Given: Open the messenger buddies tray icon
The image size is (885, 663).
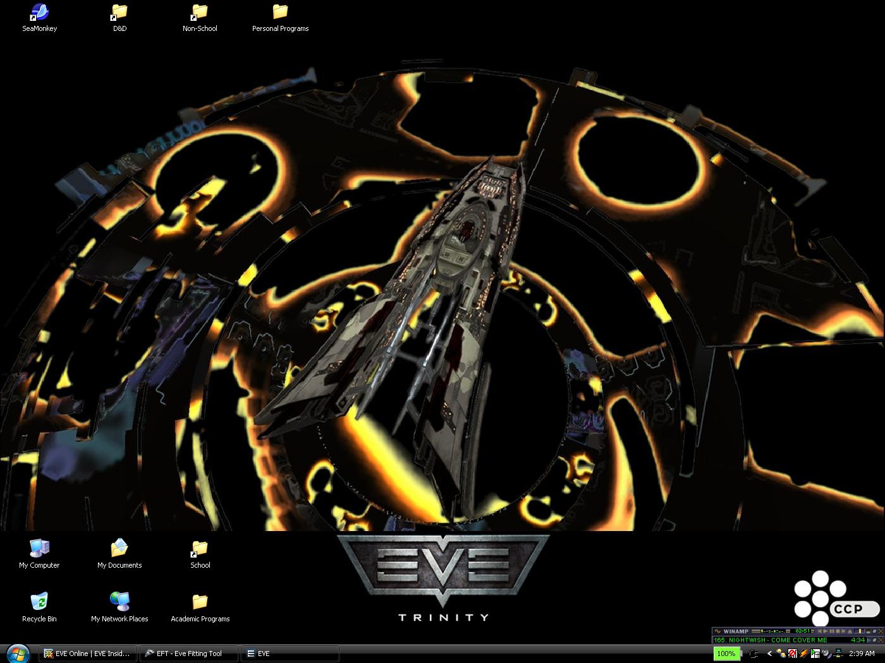Looking at the screenshot, I should pos(781,654).
